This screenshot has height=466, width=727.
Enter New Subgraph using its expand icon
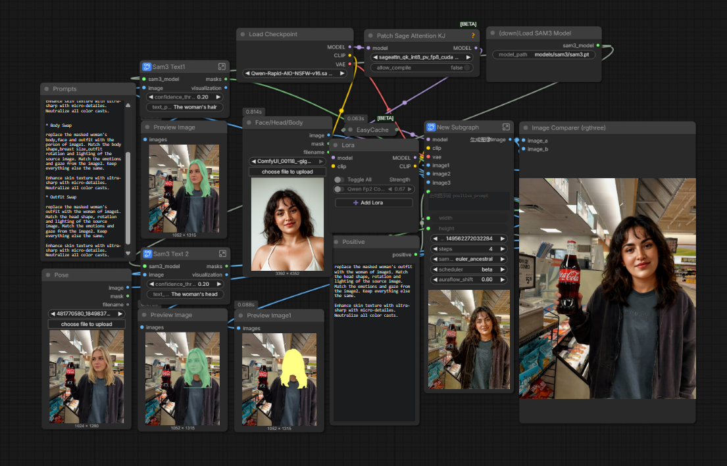506,127
